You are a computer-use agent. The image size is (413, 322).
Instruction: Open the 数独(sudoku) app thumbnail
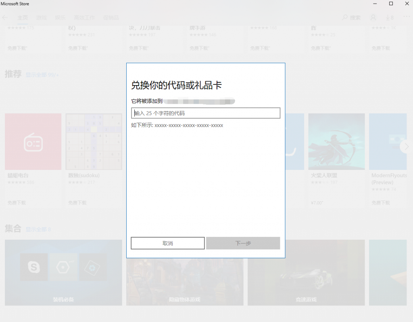tap(94, 142)
